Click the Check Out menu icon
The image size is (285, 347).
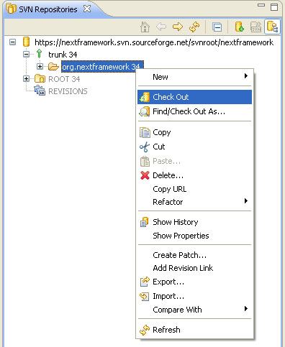coord(145,97)
